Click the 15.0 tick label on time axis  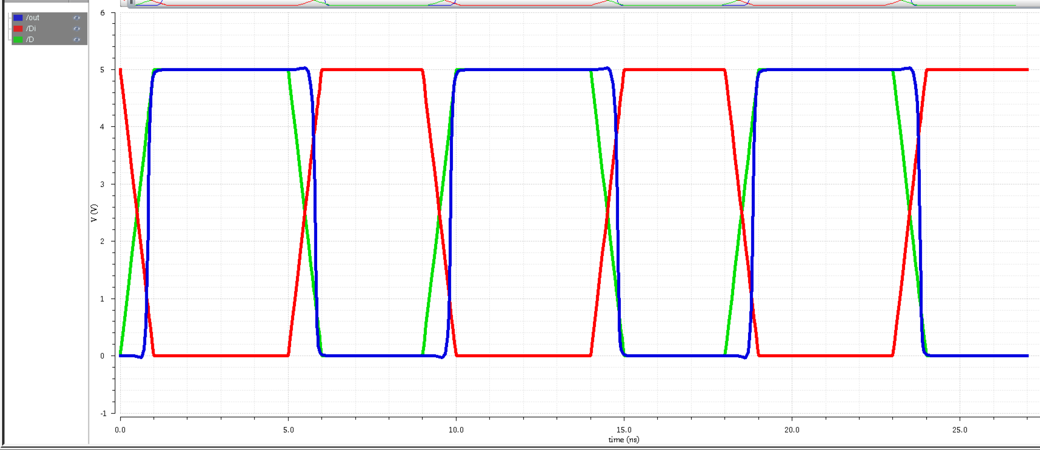pyautogui.click(x=624, y=430)
